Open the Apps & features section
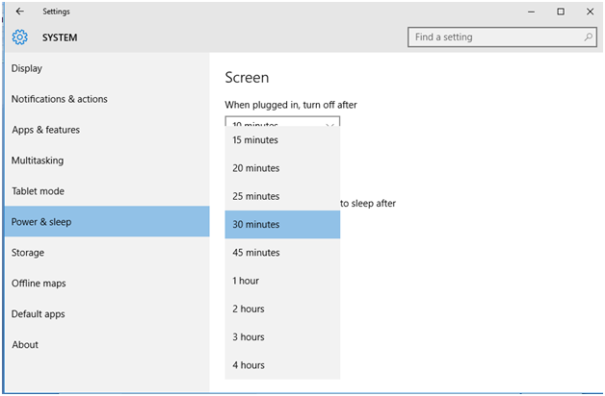The height and width of the screenshot is (396, 605). click(x=45, y=130)
